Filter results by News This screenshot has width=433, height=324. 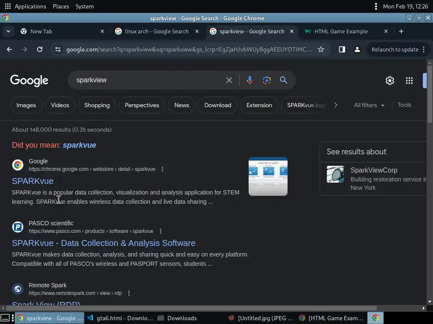click(182, 105)
